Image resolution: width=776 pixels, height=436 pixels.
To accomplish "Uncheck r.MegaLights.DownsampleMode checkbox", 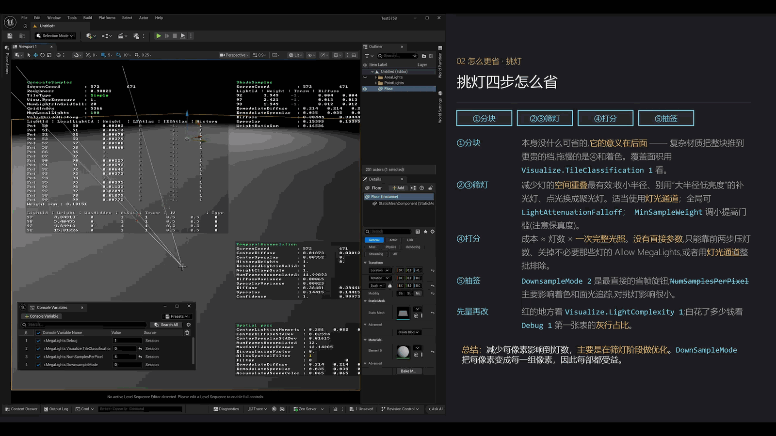I will coord(38,365).
